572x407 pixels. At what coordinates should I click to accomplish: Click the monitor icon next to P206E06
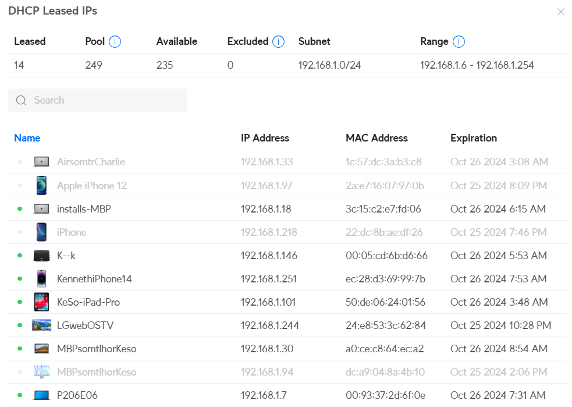pyautogui.click(x=41, y=395)
